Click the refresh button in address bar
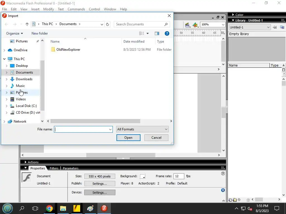Screen dimensions: 286x214 pos(108,24)
